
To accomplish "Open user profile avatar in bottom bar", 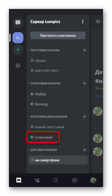I will [x=93, y=180].
